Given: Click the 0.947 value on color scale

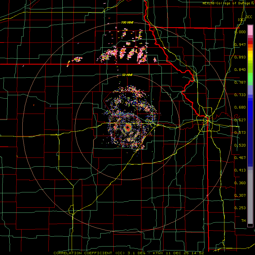Looking at the screenshot, I should point(240,44).
